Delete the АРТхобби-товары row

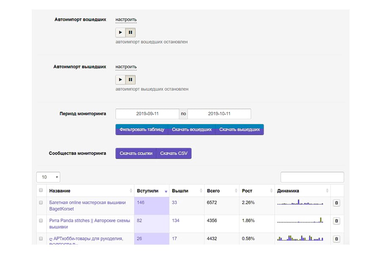tap(337, 239)
